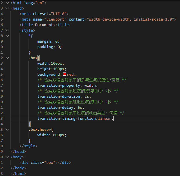Click the closing /body tag
The height and width of the screenshot is (176, 180).
tap(18, 168)
